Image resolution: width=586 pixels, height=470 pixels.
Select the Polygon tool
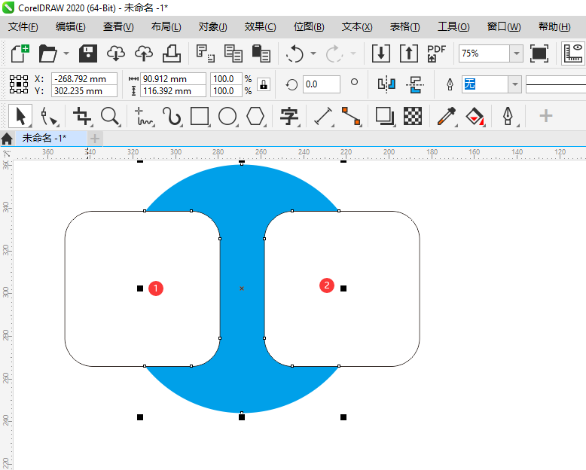pos(256,116)
